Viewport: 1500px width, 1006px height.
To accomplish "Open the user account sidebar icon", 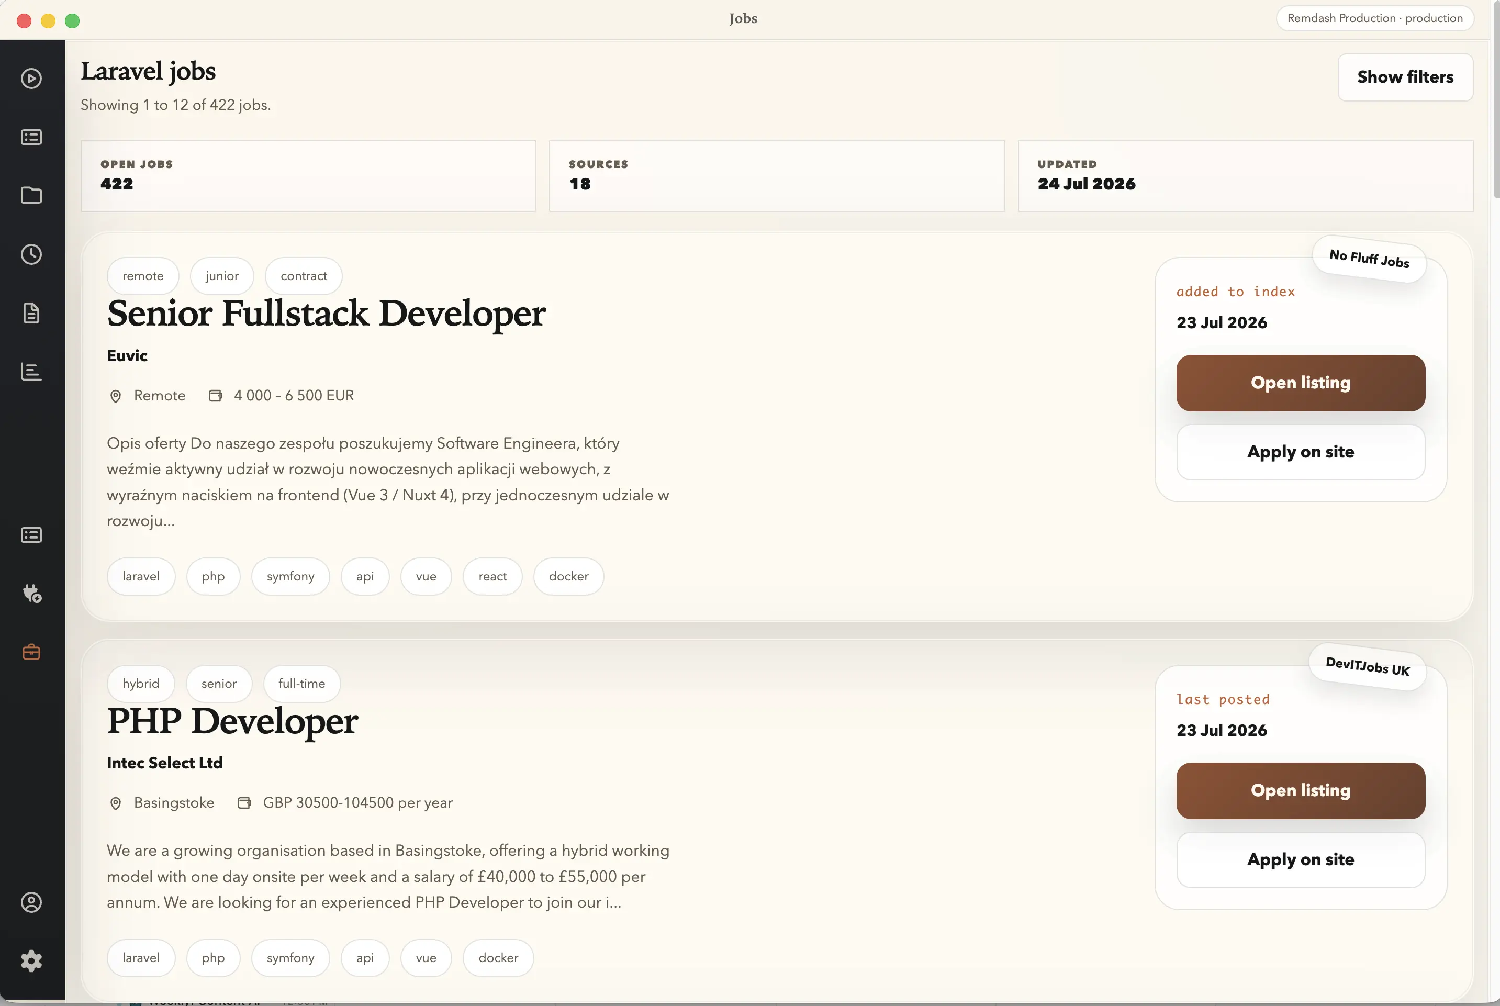I will 31,903.
